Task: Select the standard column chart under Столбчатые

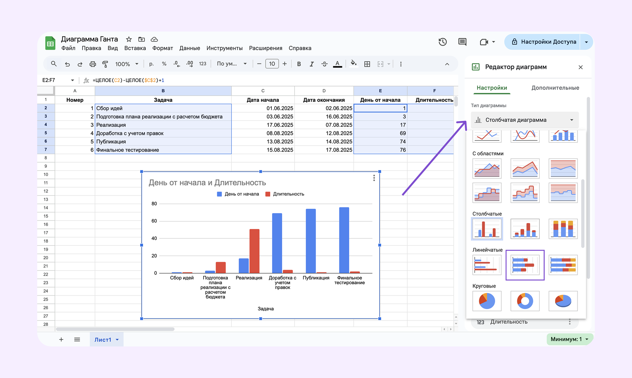Action: [487, 229]
